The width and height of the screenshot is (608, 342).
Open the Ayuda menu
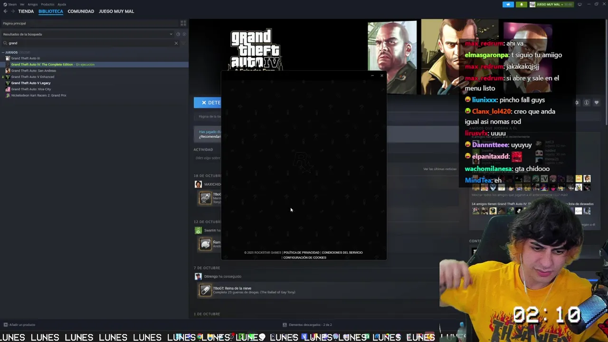pyautogui.click(x=62, y=4)
